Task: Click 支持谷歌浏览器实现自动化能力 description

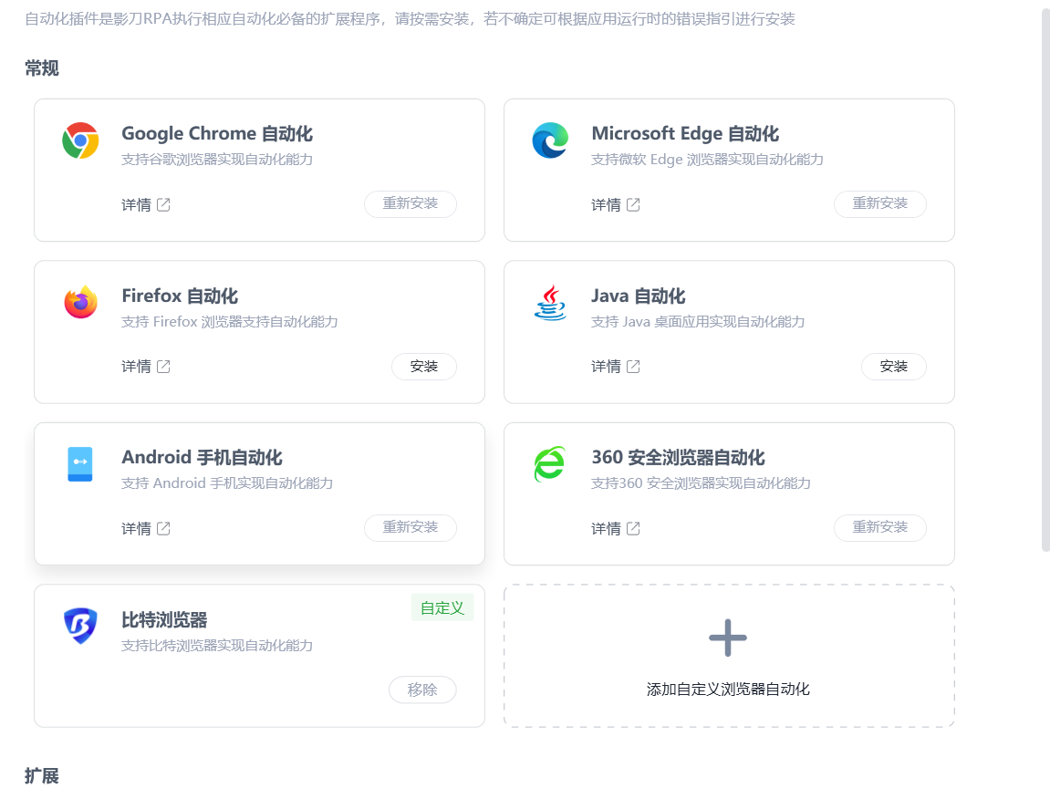Action: pos(217,160)
